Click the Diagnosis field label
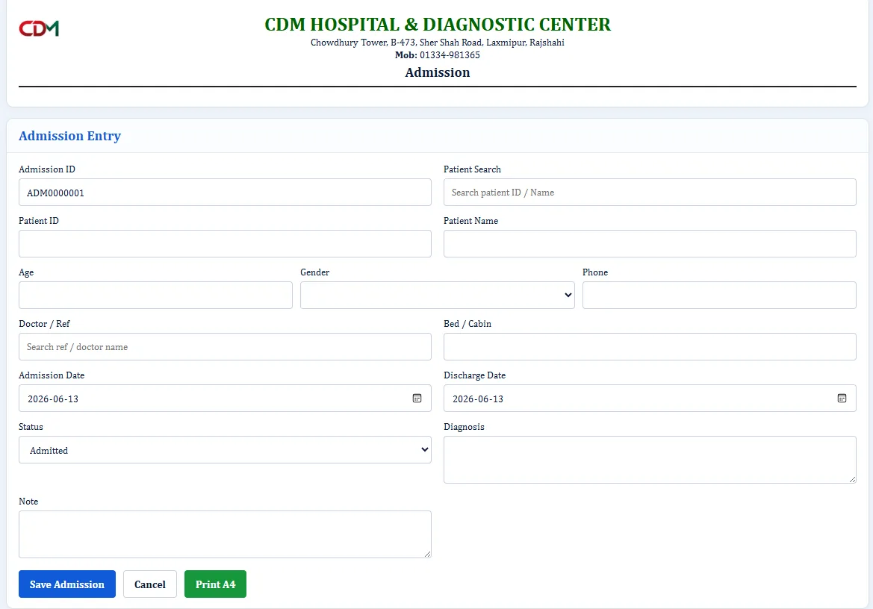 coord(464,427)
